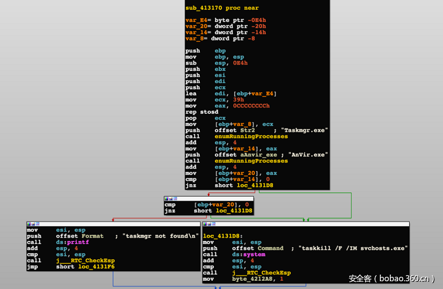Click the color icon on the printf node header
This screenshot has width=443, height=289.
[x=29, y=224]
